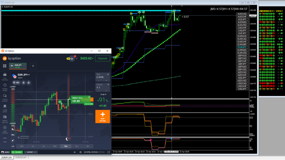Select the 1d timeframe
Screen dimensions: 285x160
click(x=33, y=146)
